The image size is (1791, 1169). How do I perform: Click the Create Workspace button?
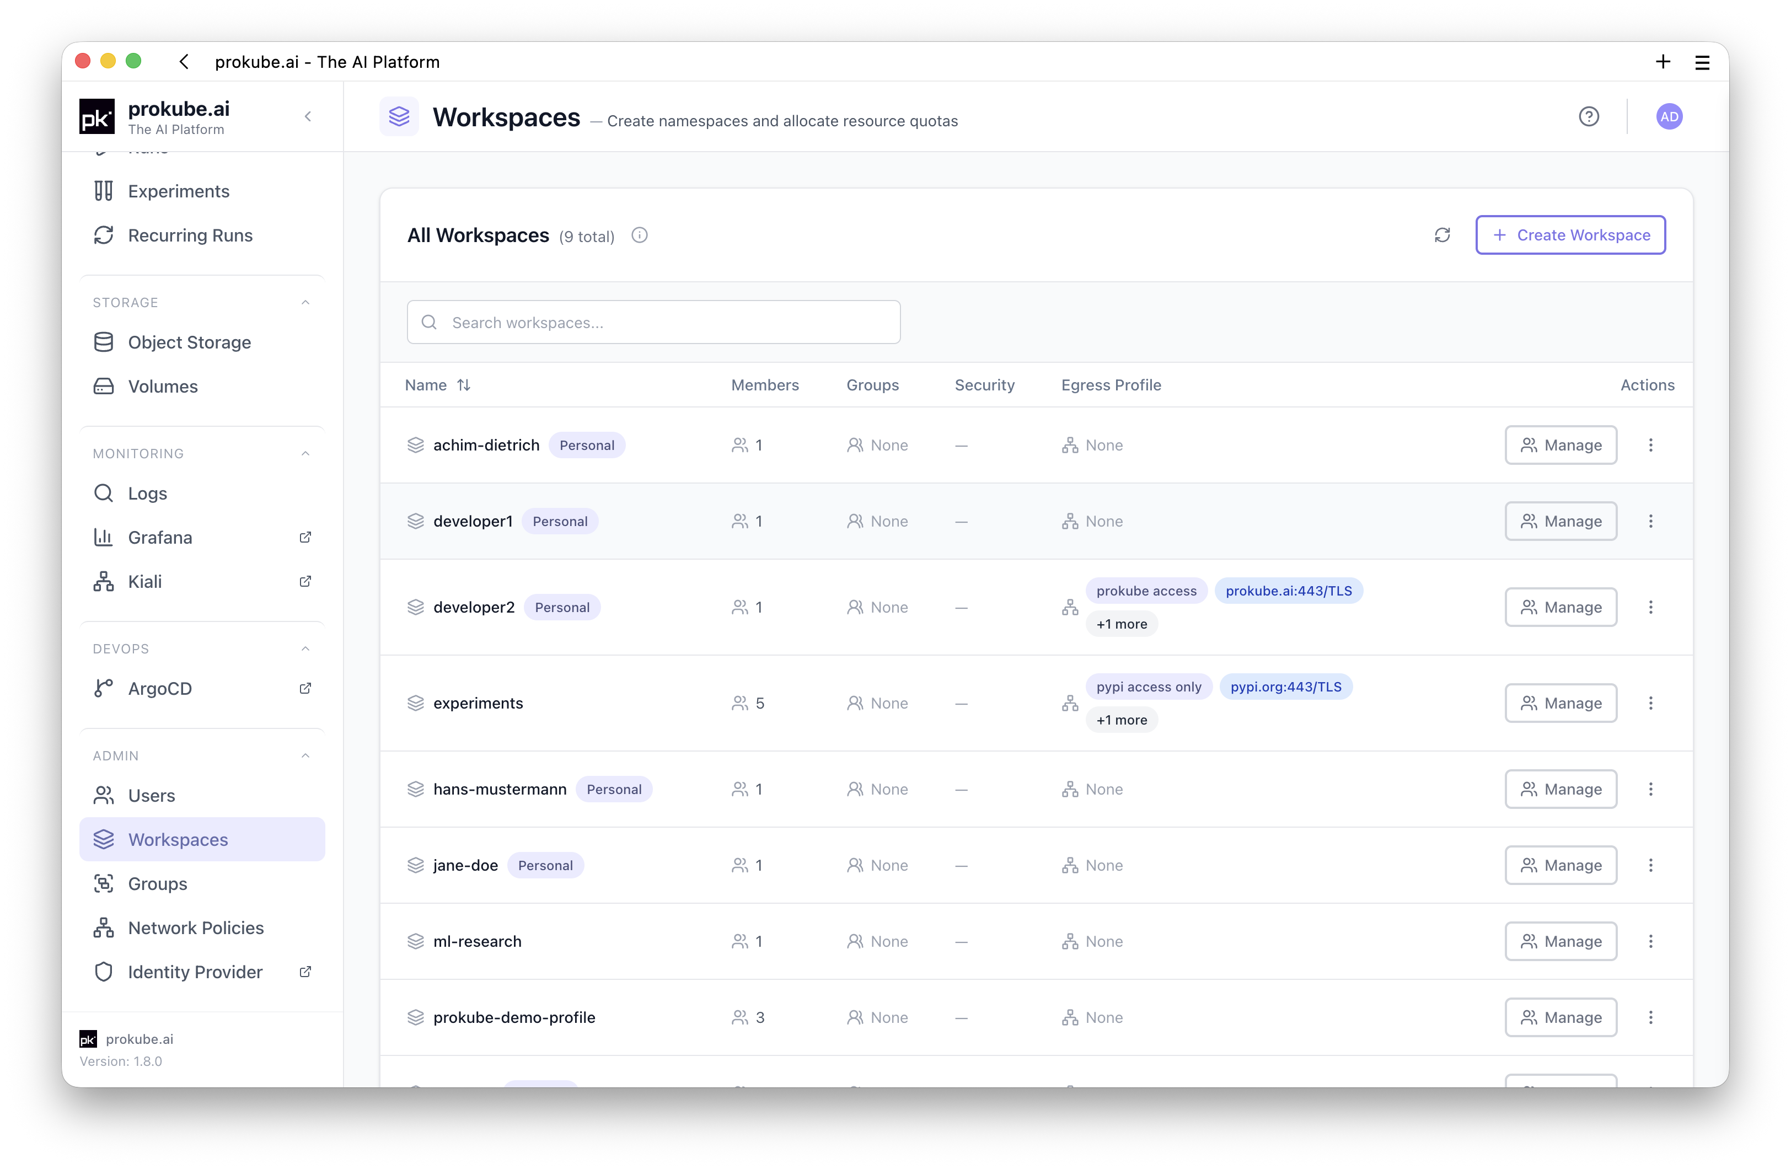tap(1570, 235)
